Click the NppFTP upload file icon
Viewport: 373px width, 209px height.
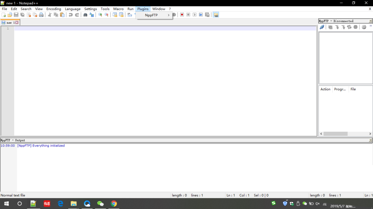pyautogui.click(x=343, y=27)
